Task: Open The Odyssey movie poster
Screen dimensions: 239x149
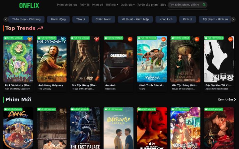Action: click(x=52, y=59)
